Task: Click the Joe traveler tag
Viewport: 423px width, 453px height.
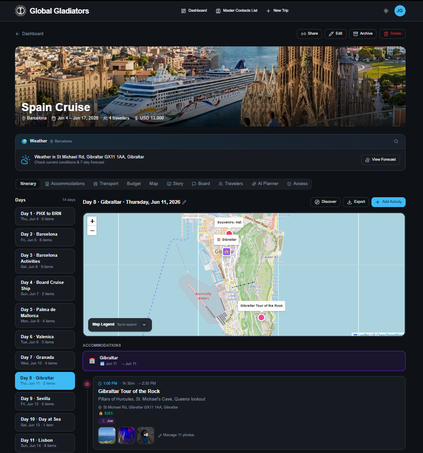Action: point(107,421)
